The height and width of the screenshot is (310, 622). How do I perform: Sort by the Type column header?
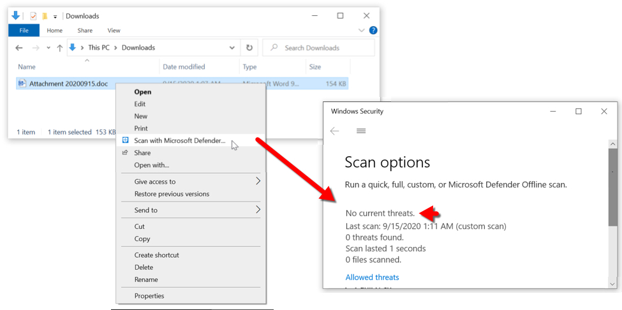272,67
